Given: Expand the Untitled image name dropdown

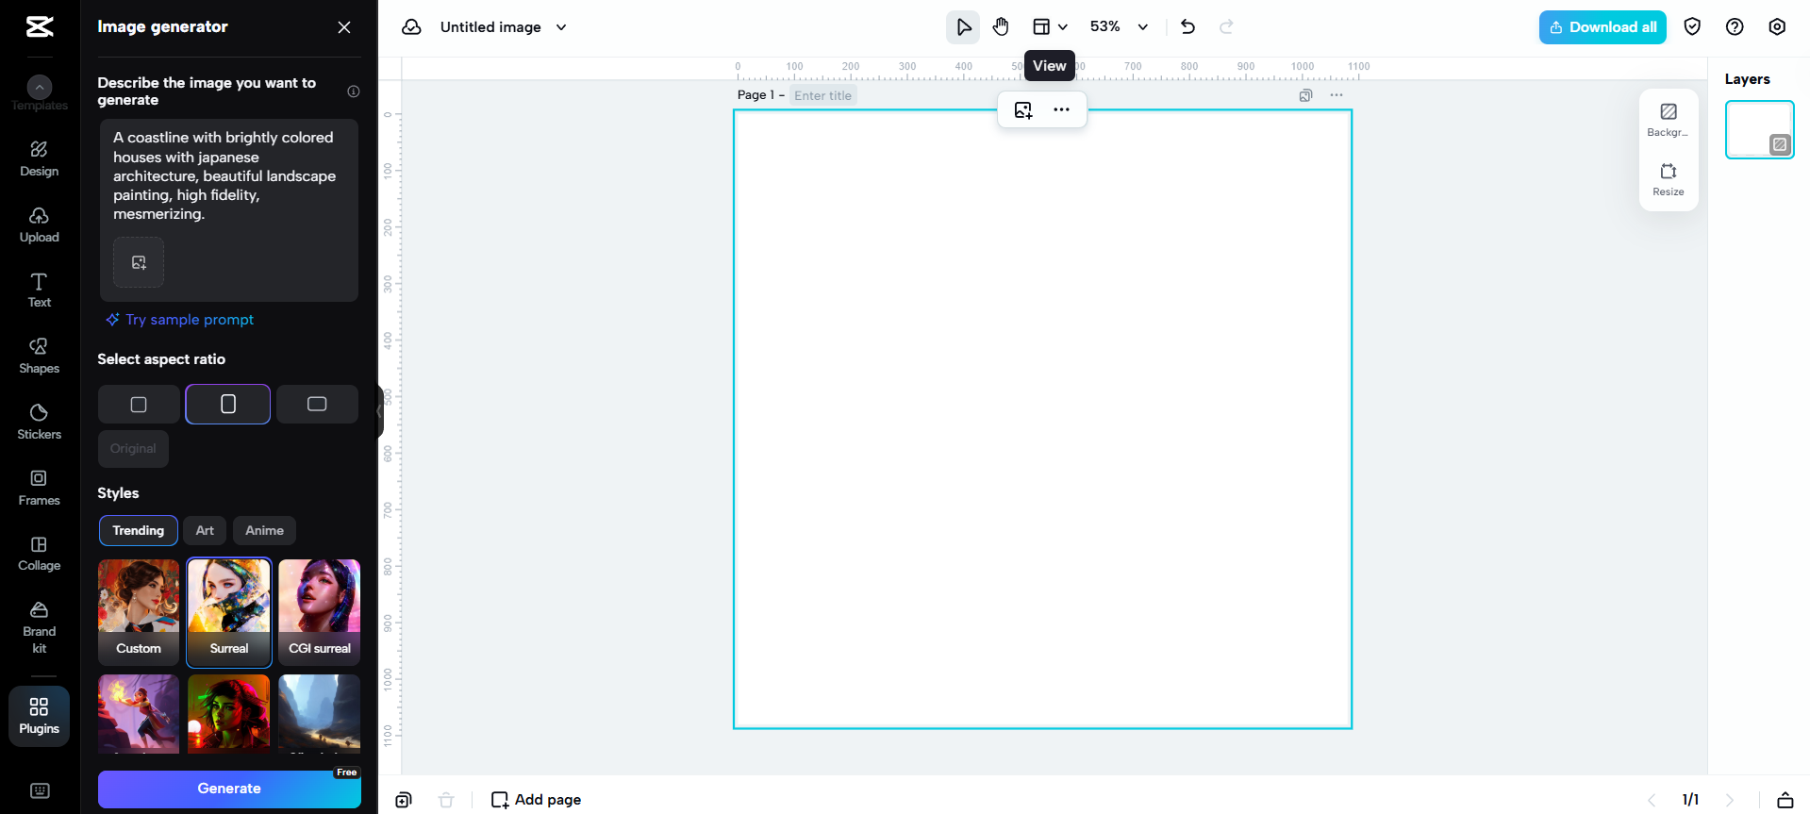Looking at the screenshot, I should click(x=561, y=27).
